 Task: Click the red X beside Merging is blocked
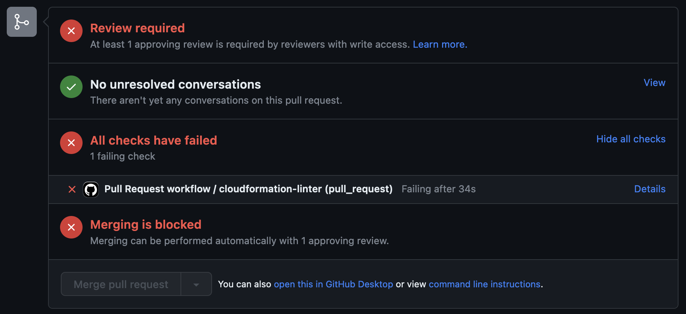[x=71, y=227]
